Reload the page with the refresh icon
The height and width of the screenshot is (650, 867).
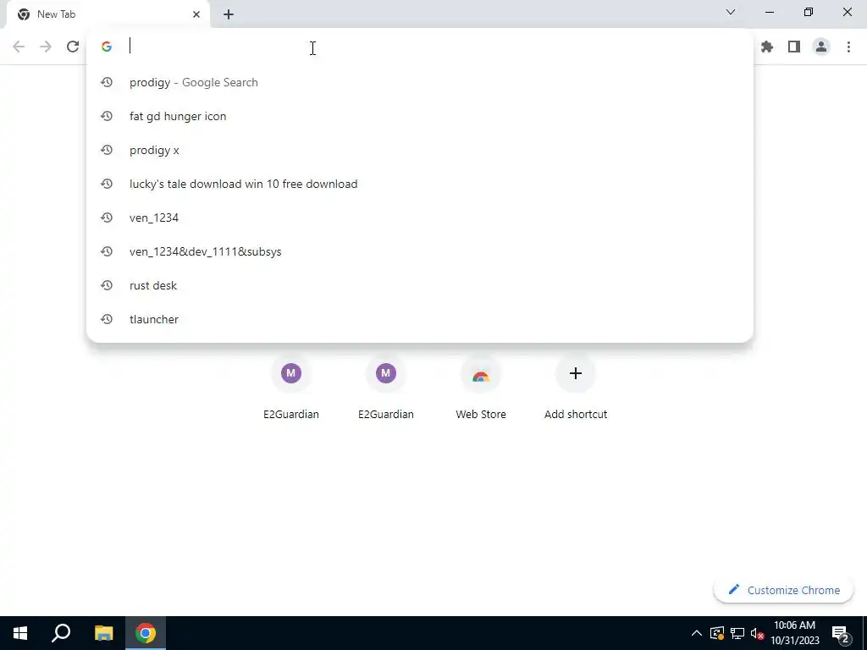pos(73,47)
